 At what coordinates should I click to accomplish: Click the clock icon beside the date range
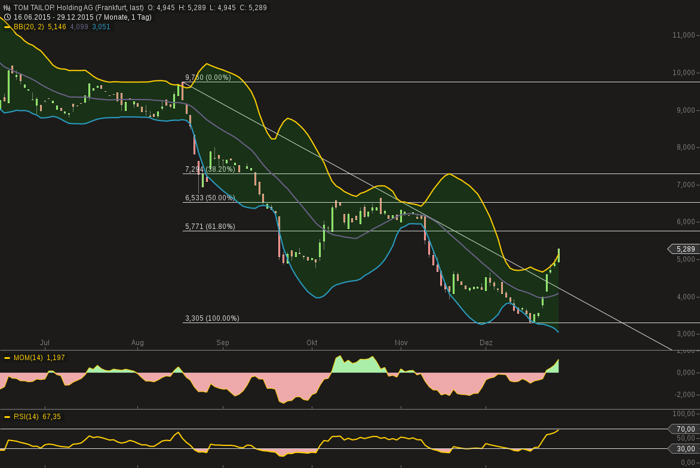(x=7, y=17)
